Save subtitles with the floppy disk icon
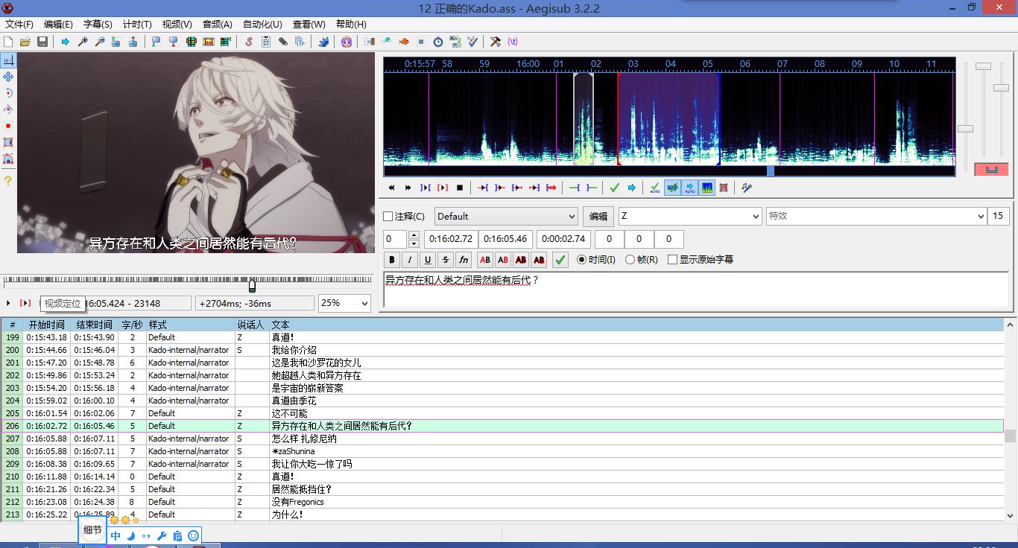This screenshot has width=1018, height=548. click(42, 42)
